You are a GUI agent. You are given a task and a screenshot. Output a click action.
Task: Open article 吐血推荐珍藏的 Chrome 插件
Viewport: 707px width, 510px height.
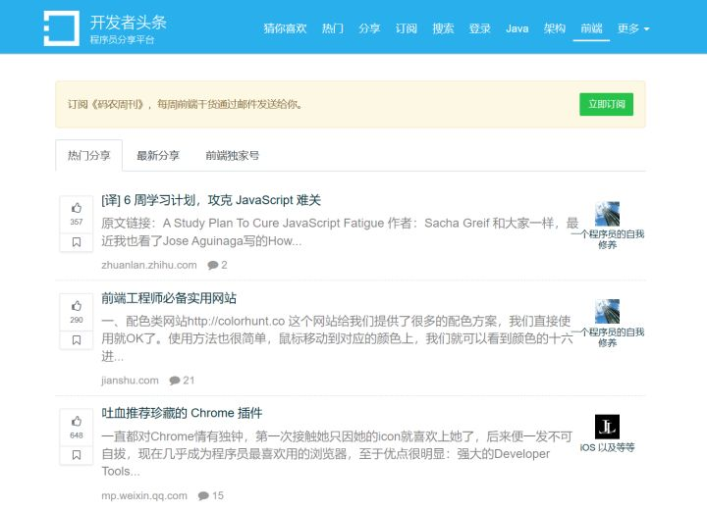pos(182,413)
